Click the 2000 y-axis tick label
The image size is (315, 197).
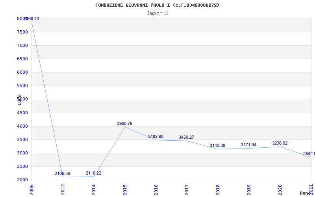click(x=22, y=180)
